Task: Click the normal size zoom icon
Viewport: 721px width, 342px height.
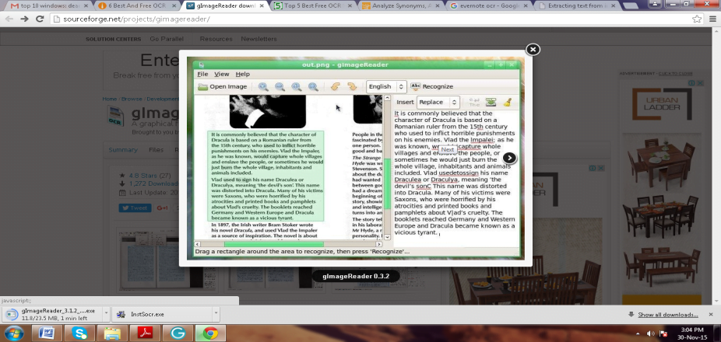Action: tap(297, 87)
